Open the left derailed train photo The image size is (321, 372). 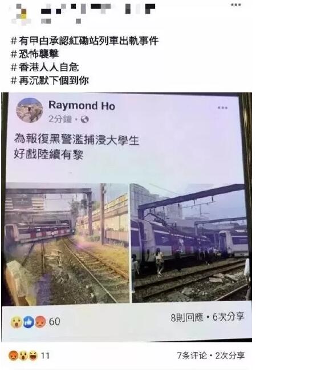pyautogui.click(x=67, y=243)
